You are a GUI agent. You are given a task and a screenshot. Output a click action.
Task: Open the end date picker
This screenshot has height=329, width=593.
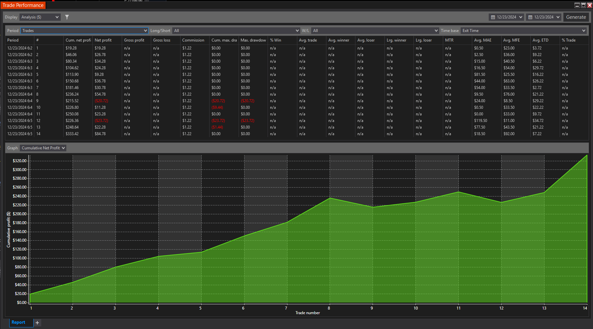tap(544, 17)
